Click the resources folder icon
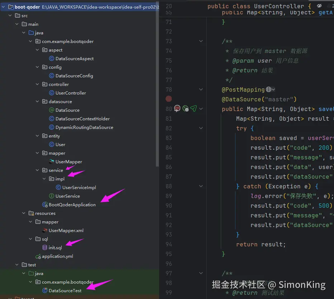 (31, 213)
